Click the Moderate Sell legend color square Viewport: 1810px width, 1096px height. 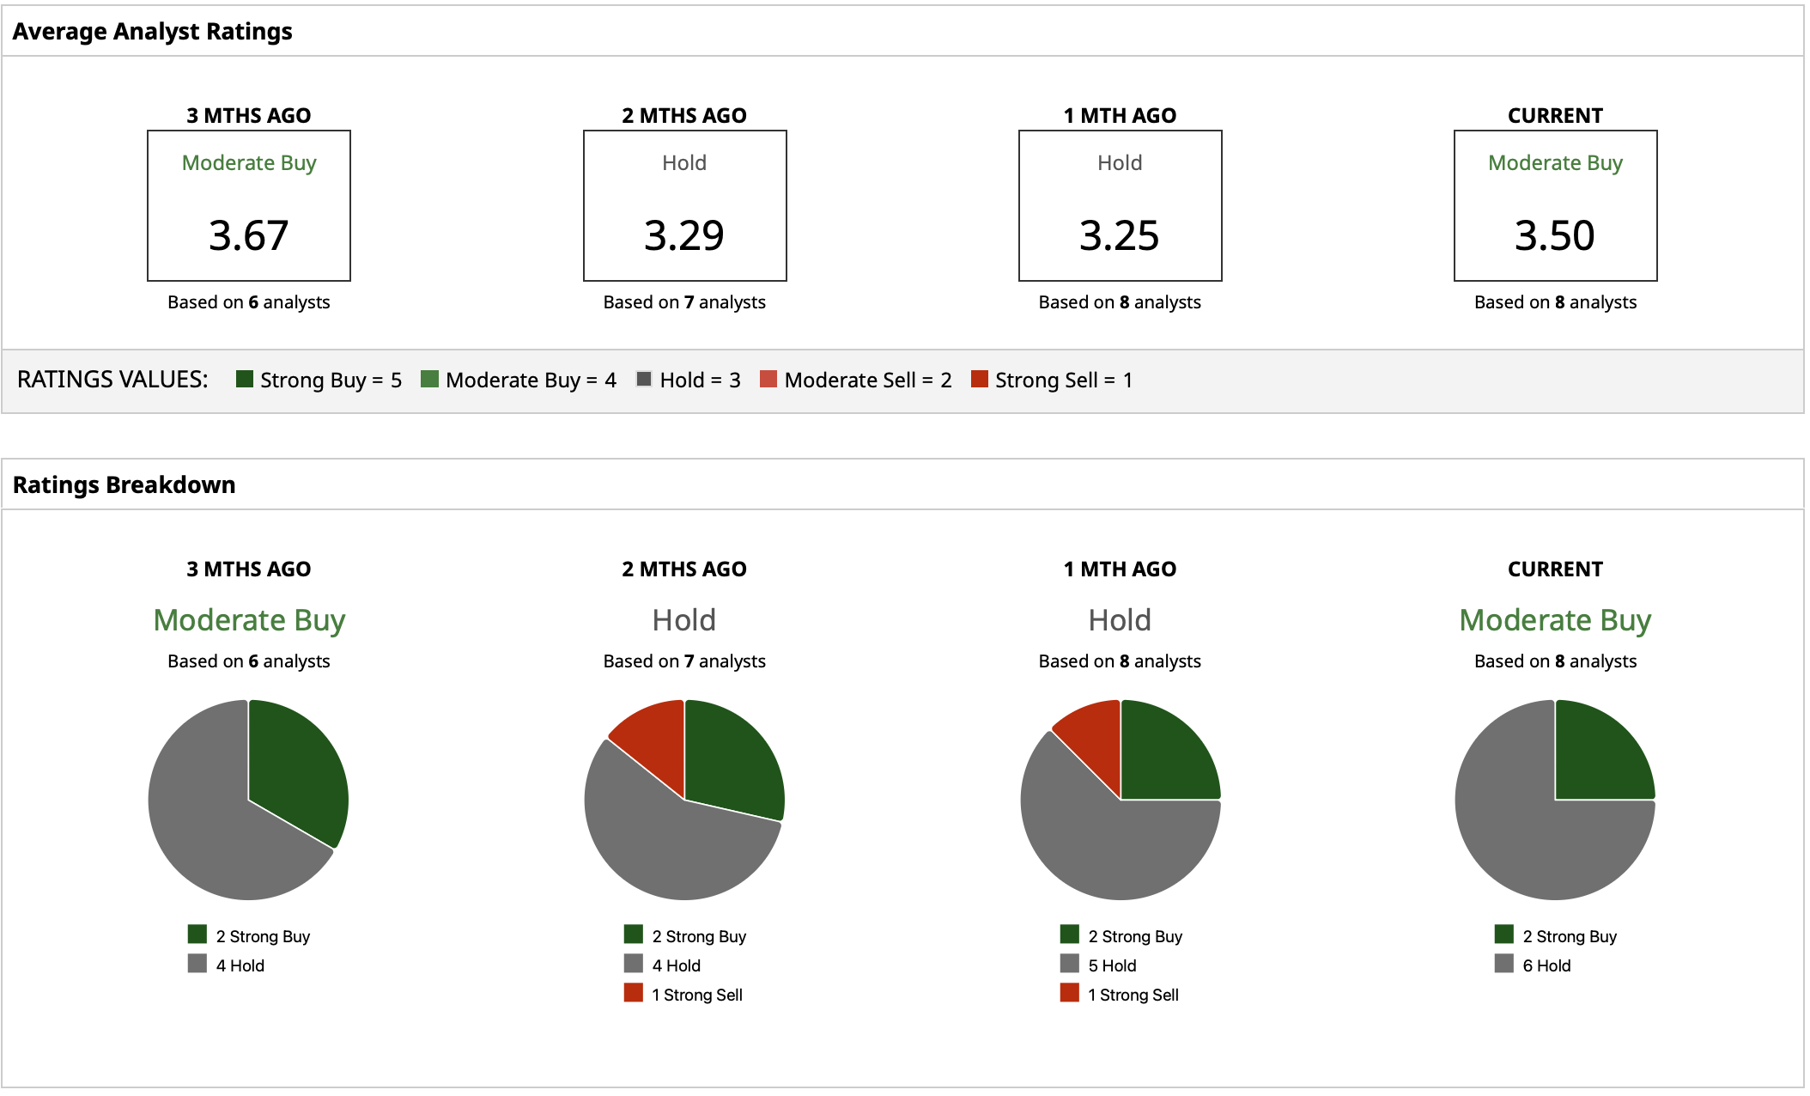[x=768, y=379]
